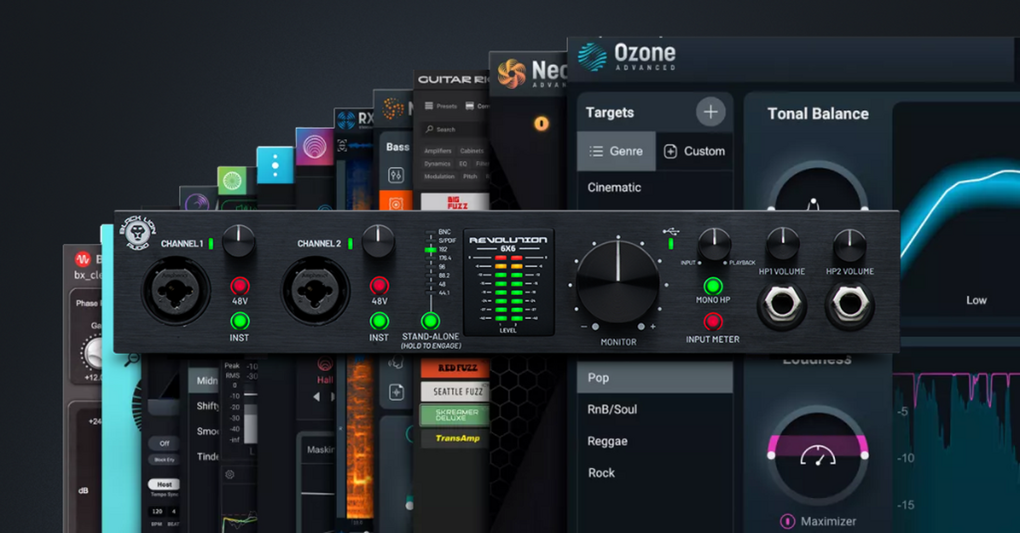Click the orange dotted sphere plugin logo
This screenshot has height=533, width=1020.
[x=393, y=109]
